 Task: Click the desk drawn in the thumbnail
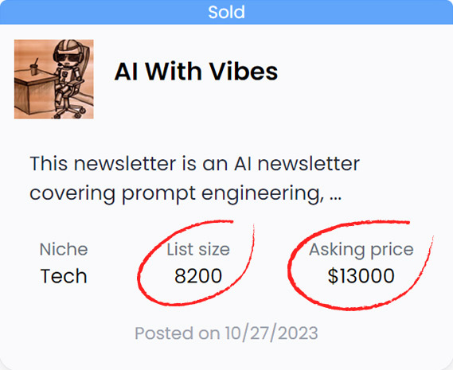point(33,93)
